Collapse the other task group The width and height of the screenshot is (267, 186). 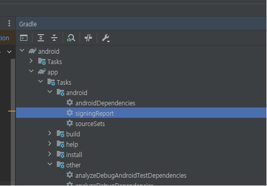[50, 164]
